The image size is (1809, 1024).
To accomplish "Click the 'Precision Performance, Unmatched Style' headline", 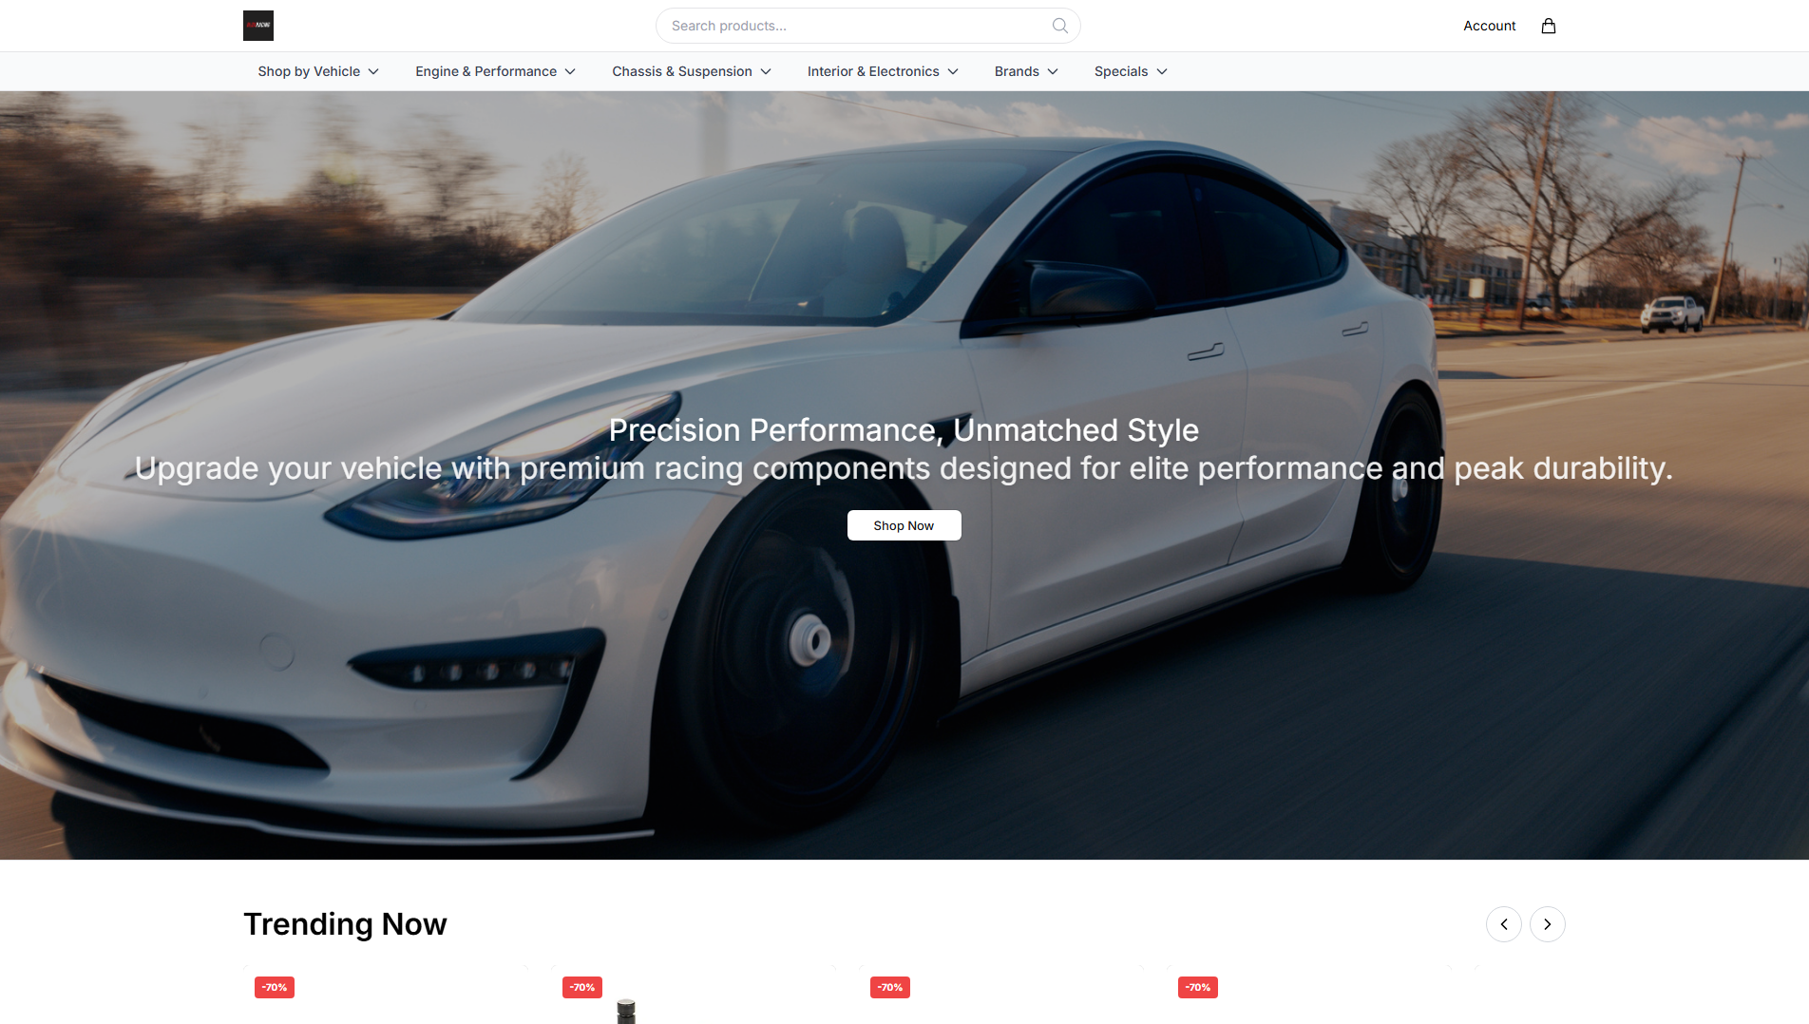I will 904,430.
